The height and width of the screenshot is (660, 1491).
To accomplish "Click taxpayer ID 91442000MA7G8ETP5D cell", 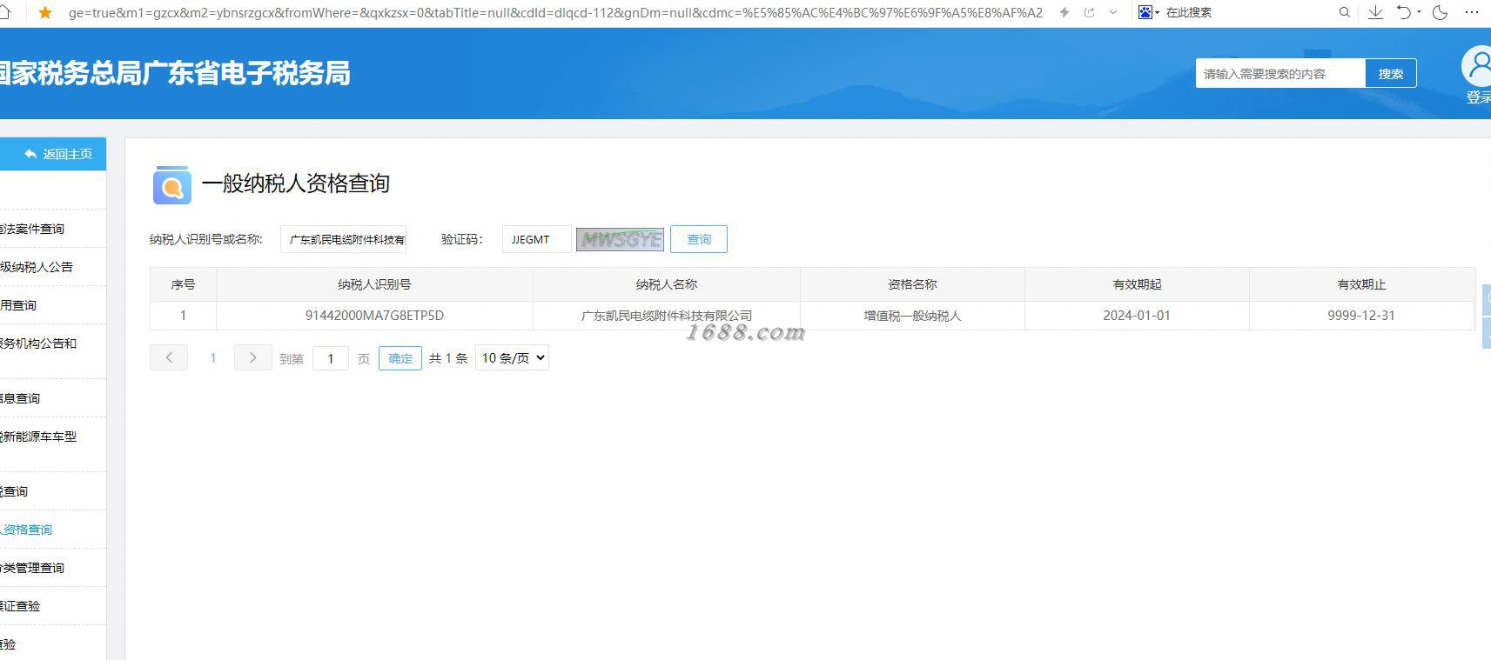I will pyautogui.click(x=374, y=316).
